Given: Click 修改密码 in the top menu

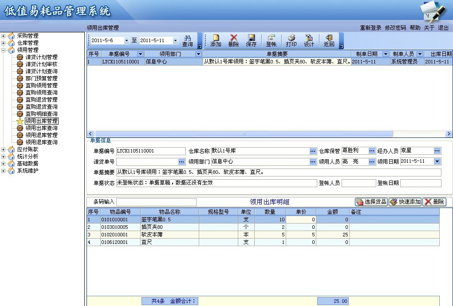Looking at the screenshot, I should click(x=395, y=27).
